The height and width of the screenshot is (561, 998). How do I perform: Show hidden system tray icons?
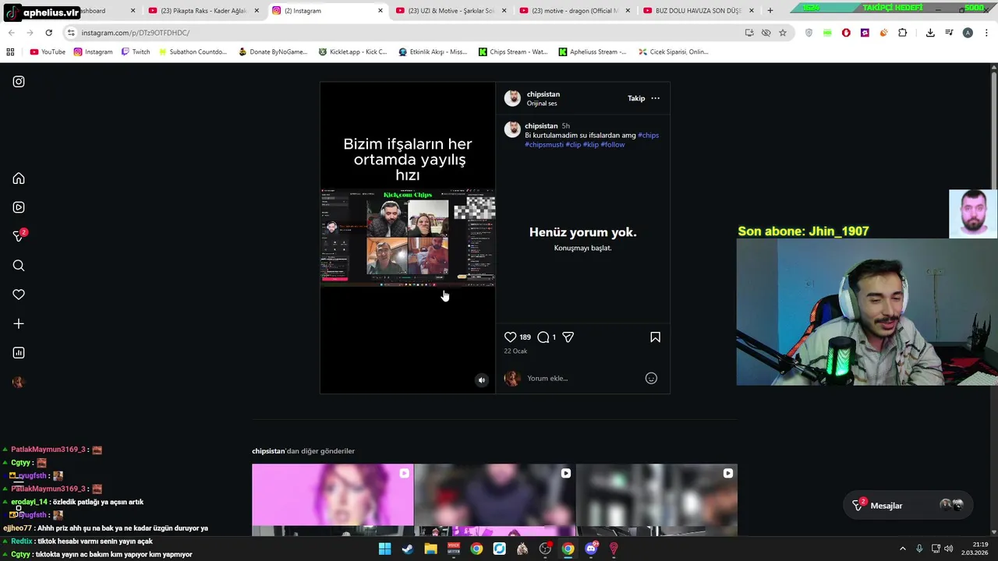tap(903, 549)
